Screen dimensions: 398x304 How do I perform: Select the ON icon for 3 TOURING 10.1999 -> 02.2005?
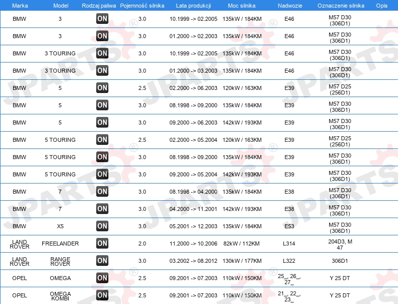(x=102, y=53)
